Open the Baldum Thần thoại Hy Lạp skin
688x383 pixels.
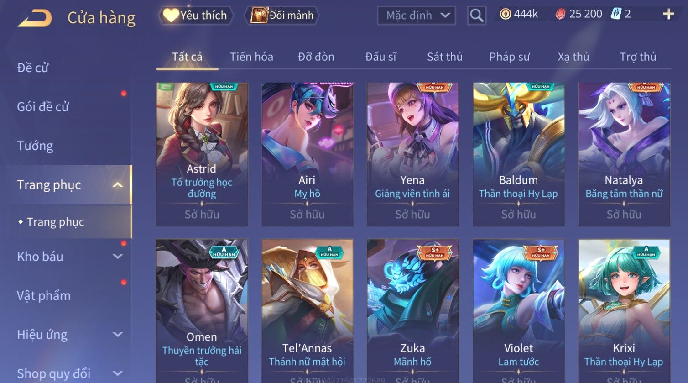click(518, 154)
